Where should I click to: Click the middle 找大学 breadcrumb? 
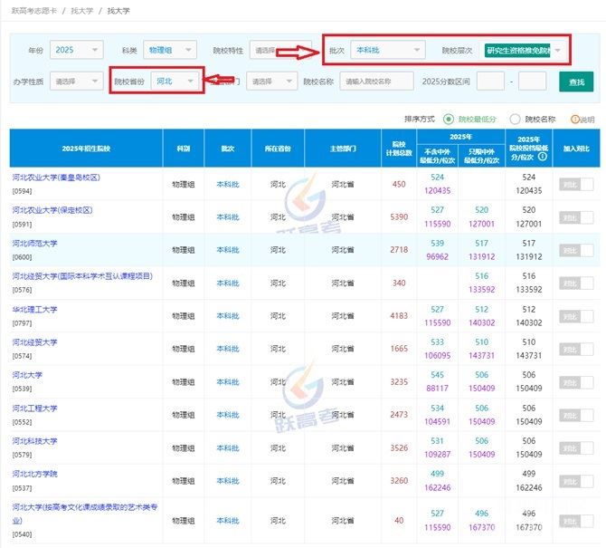pos(82,11)
